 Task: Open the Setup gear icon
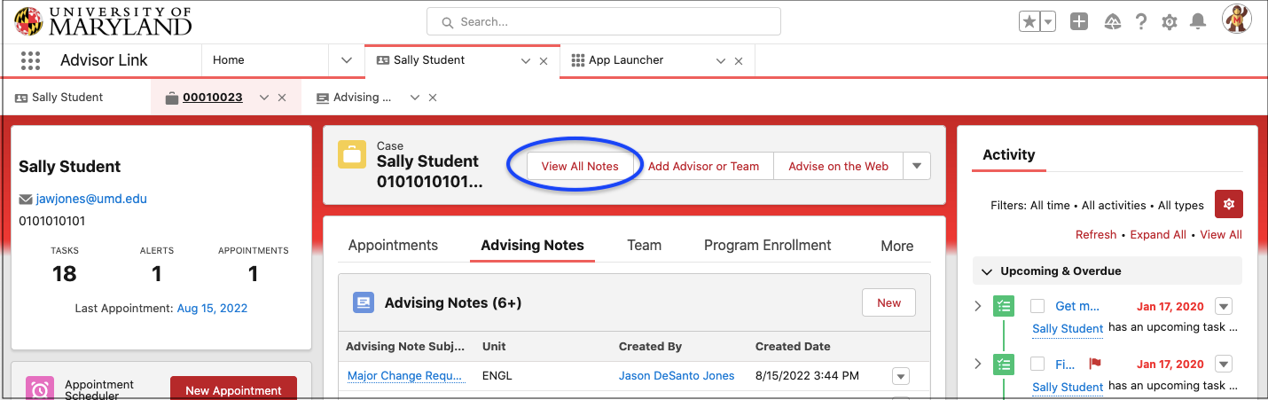(x=1170, y=22)
